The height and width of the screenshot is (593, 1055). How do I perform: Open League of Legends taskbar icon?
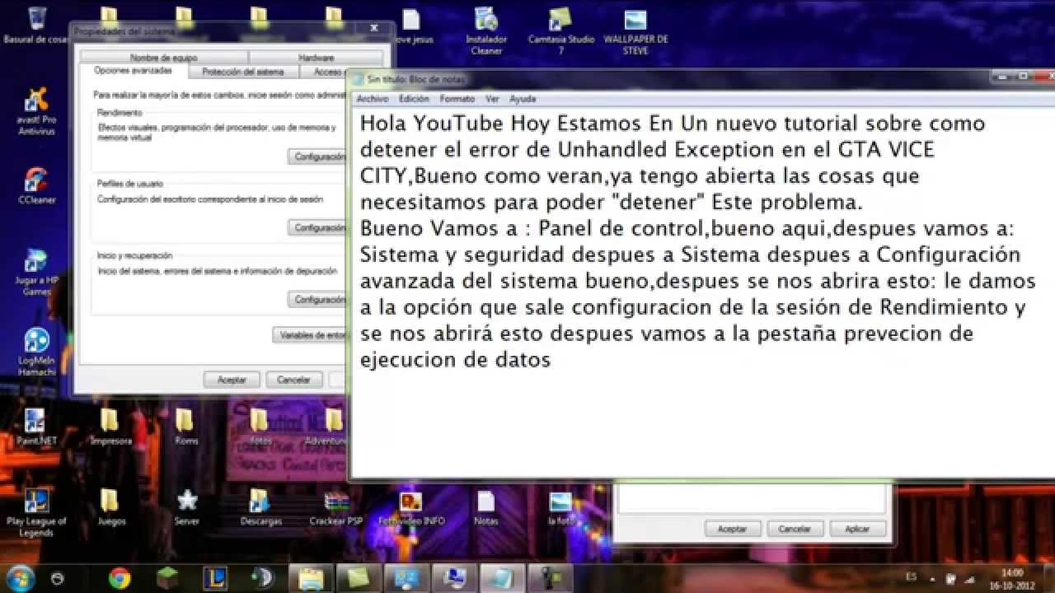coord(215,578)
